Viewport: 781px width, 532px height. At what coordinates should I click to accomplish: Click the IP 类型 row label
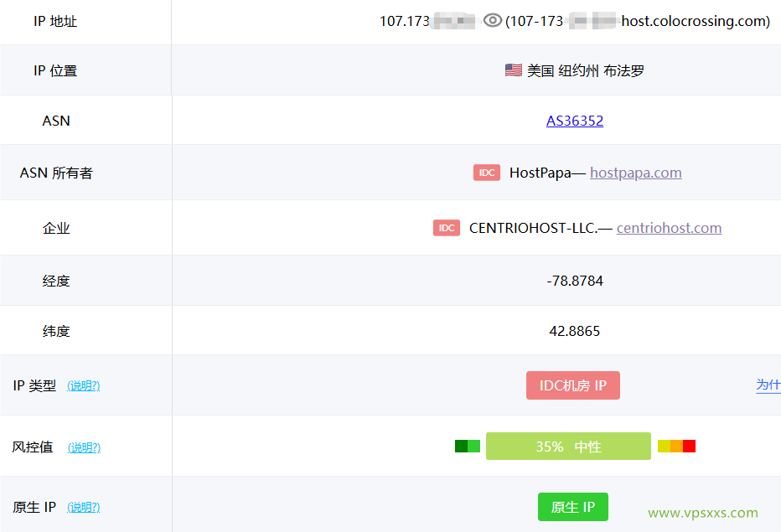click(x=34, y=385)
